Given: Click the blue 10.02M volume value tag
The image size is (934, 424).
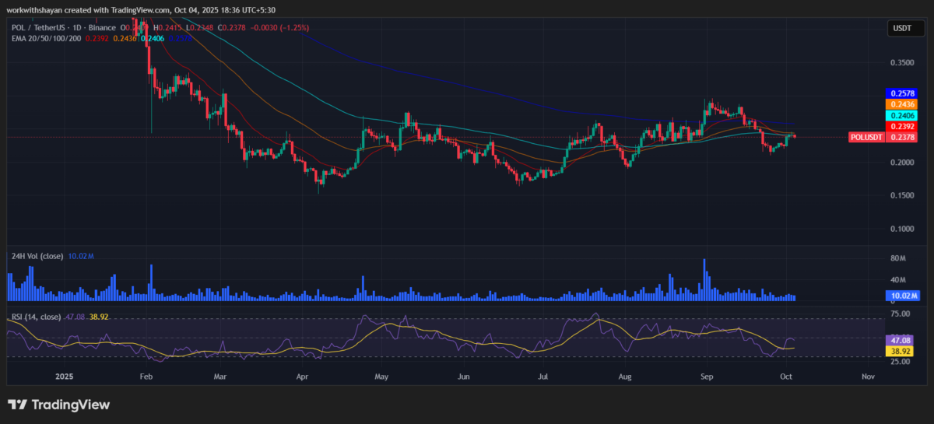Looking at the screenshot, I should pyautogui.click(x=902, y=296).
